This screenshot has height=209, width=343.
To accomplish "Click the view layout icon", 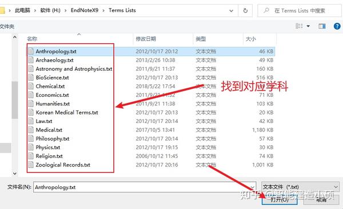I will point(299,26).
